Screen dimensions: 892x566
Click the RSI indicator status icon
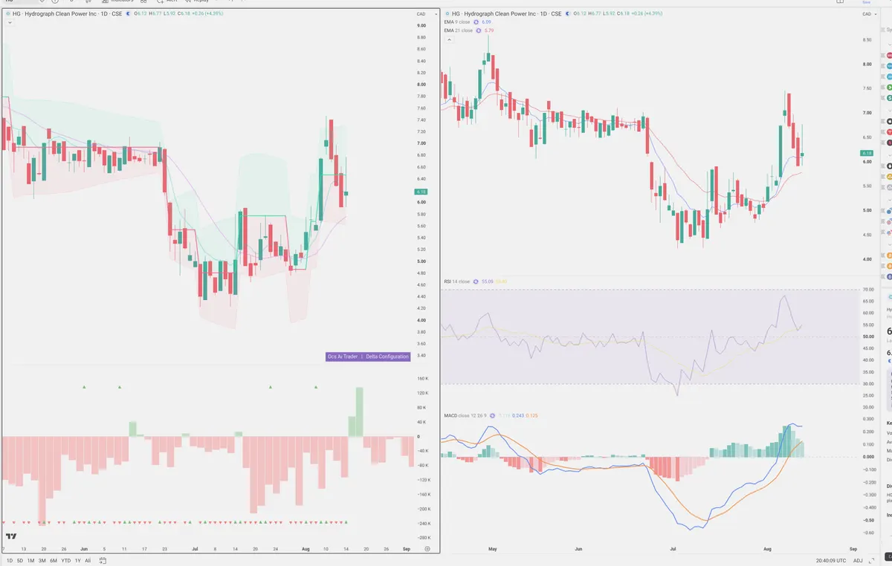476,282
